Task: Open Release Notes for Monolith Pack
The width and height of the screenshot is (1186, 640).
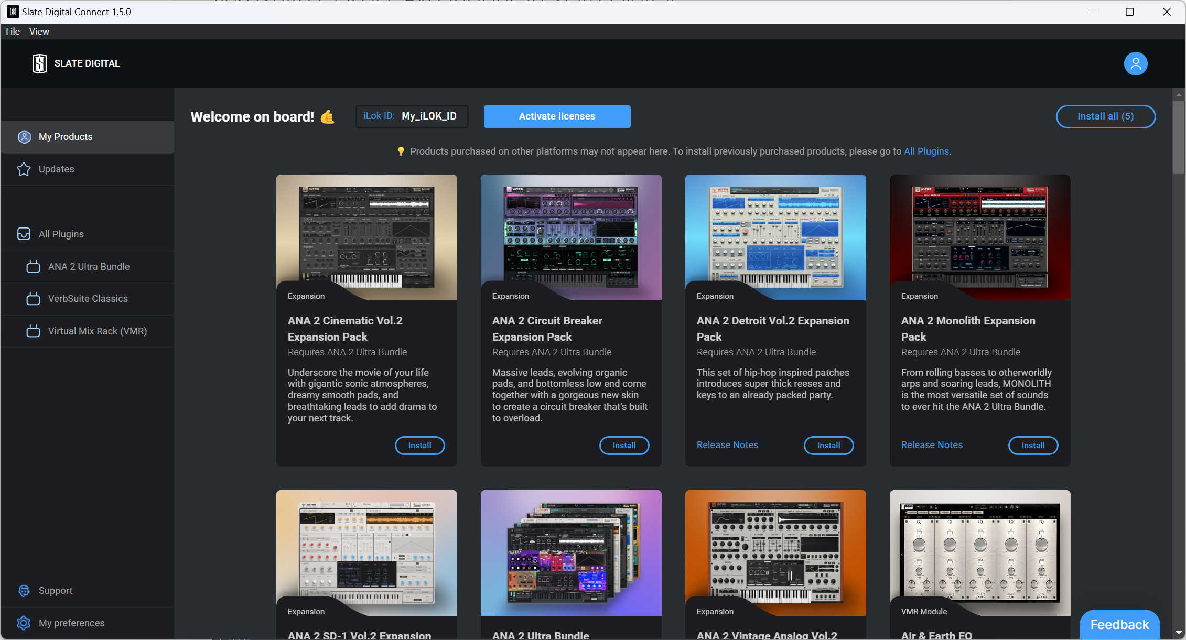Action: (x=932, y=445)
